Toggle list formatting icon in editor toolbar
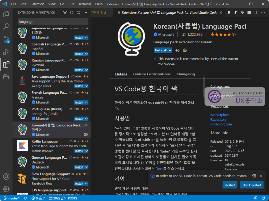 [x=249, y=12]
